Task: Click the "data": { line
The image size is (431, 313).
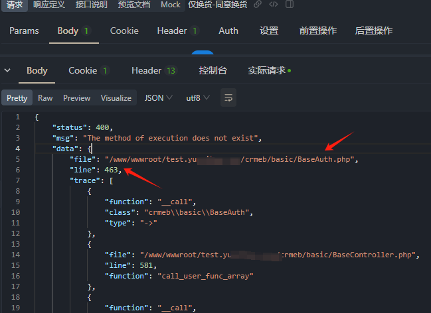Action: coord(72,149)
